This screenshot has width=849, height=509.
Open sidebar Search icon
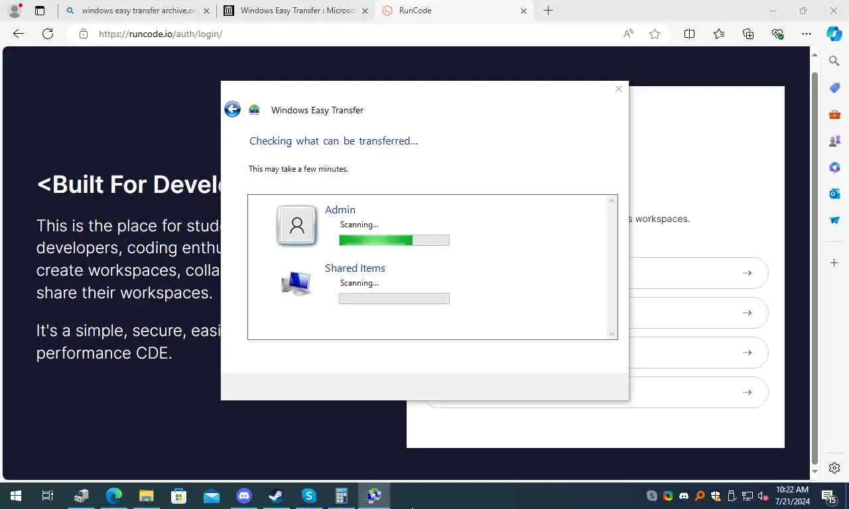(x=834, y=61)
